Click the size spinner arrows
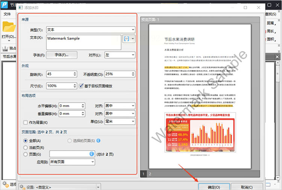The width and height of the screenshot is (282, 190). [75, 86]
